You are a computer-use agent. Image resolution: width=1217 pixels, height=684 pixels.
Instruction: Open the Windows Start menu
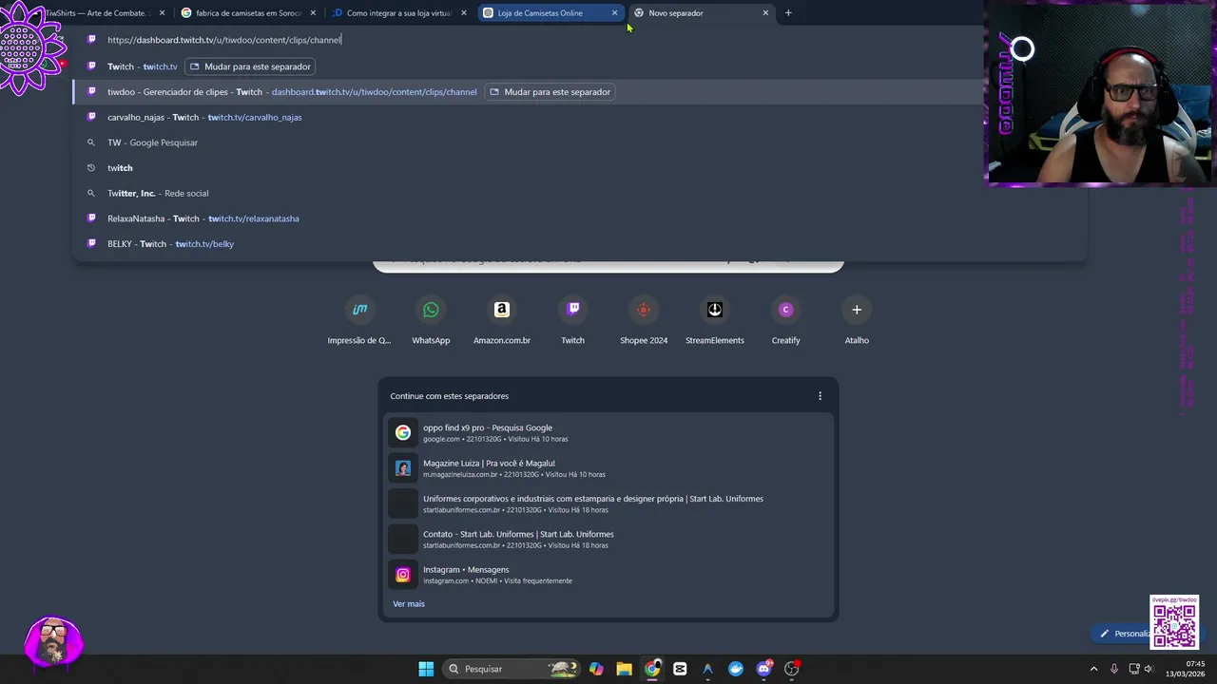(426, 669)
